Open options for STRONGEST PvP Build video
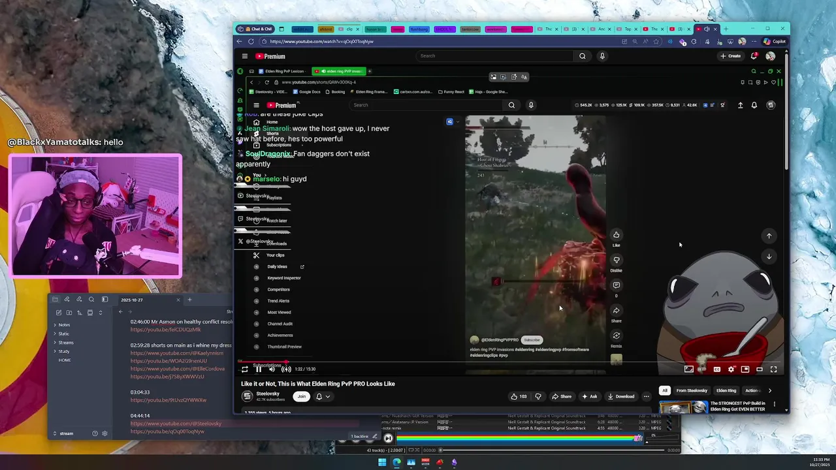This screenshot has height=470, width=836. (x=775, y=405)
